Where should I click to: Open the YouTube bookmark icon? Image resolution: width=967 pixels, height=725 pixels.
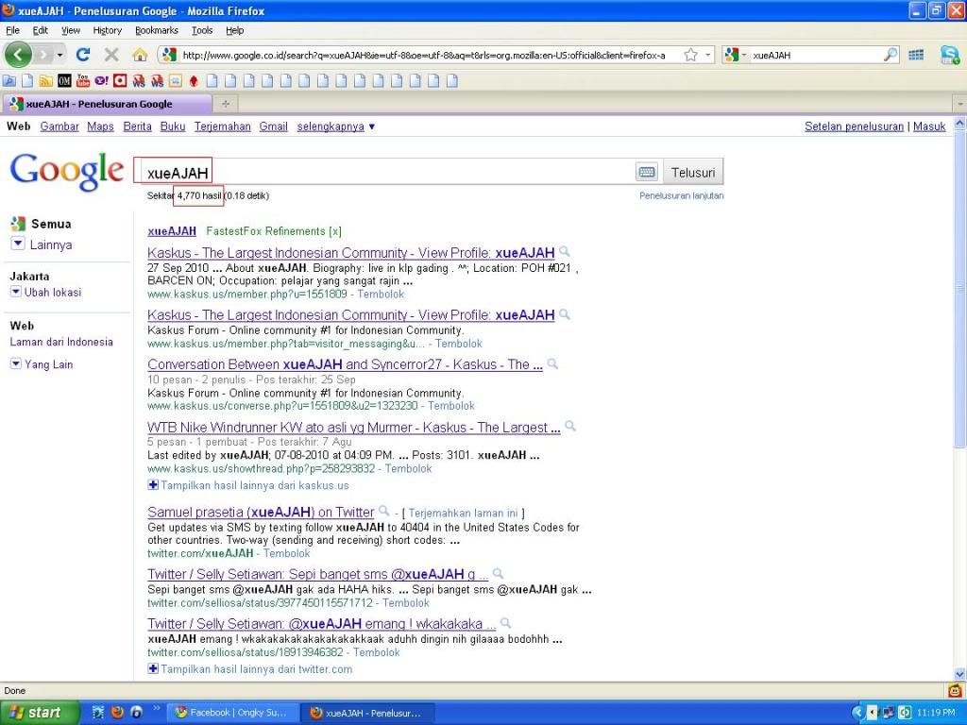pos(83,81)
